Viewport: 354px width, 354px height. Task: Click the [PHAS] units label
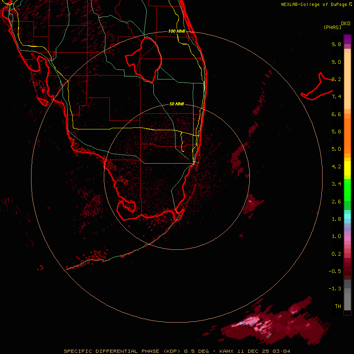332,27
